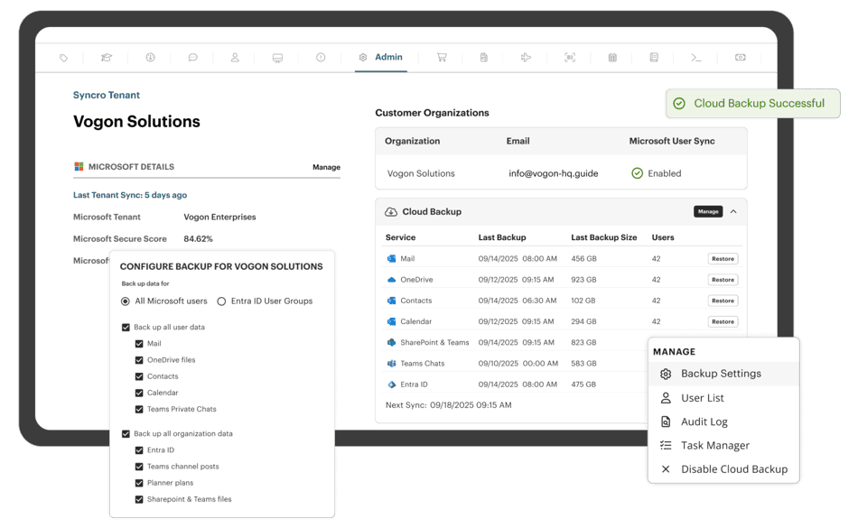Click the exclamation alert icon in top navigation
The image size is (858, 528).
pyautogui.click(x=321, y=58)
